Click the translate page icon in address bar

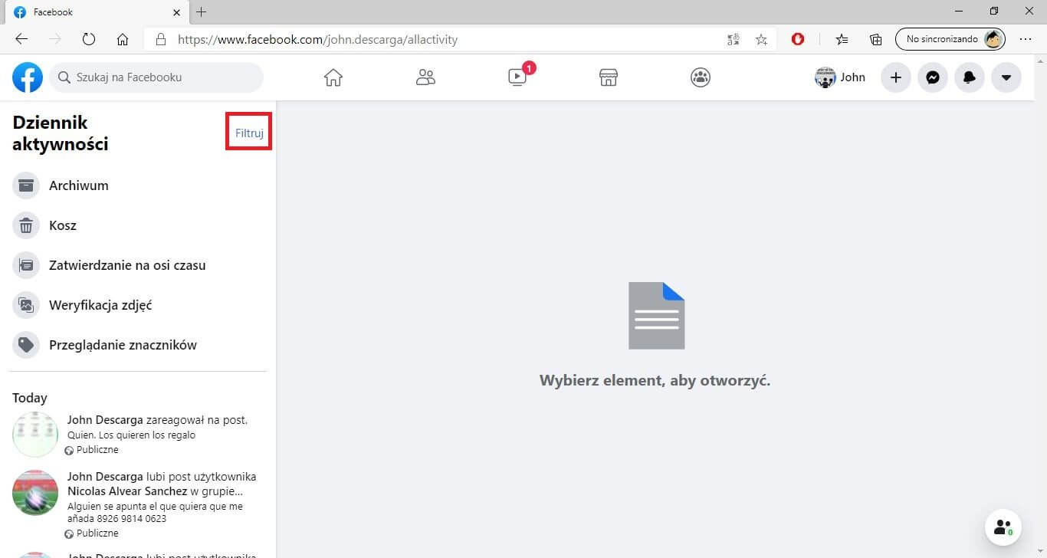tap(733, 39)
